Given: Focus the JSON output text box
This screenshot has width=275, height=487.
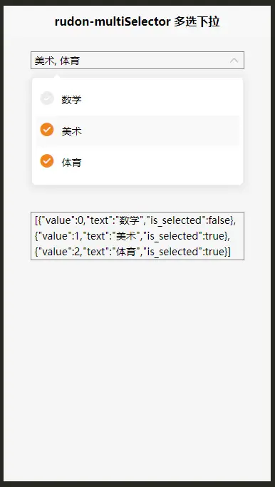Looking at the screenshot, I should tap(137, 236).
